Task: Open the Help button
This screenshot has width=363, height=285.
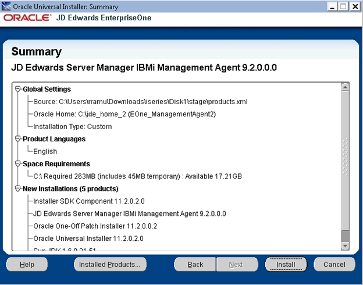Action: (27, 265)
